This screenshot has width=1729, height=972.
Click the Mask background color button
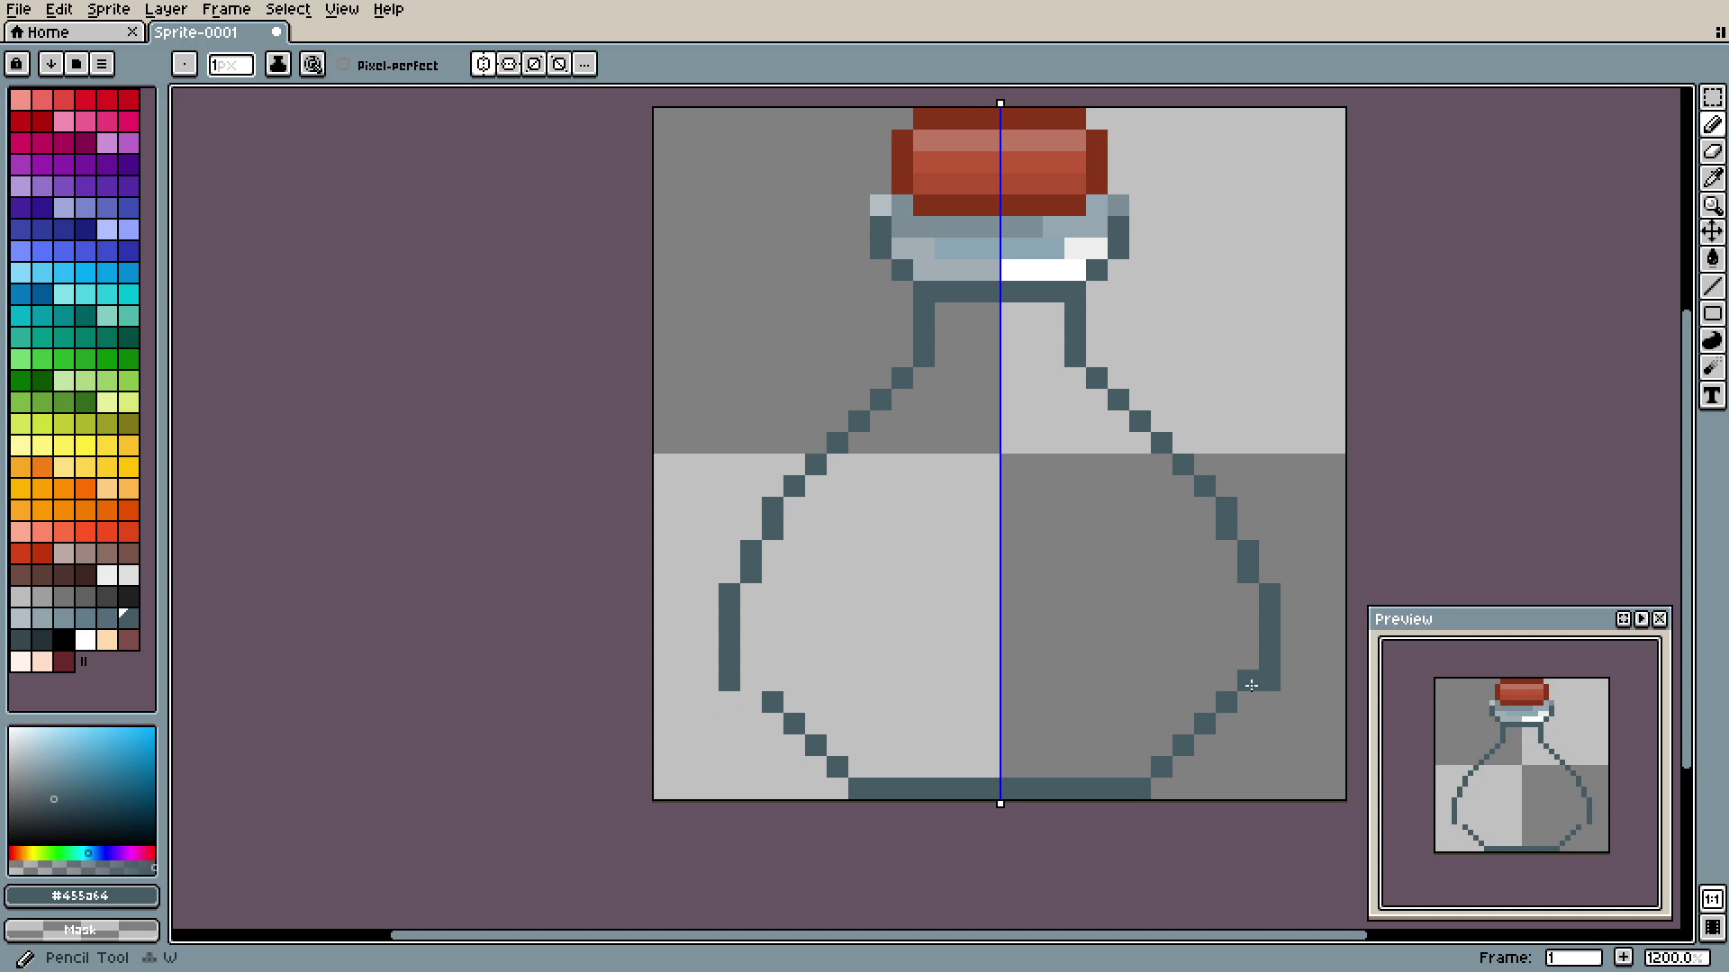click(81, 930)
